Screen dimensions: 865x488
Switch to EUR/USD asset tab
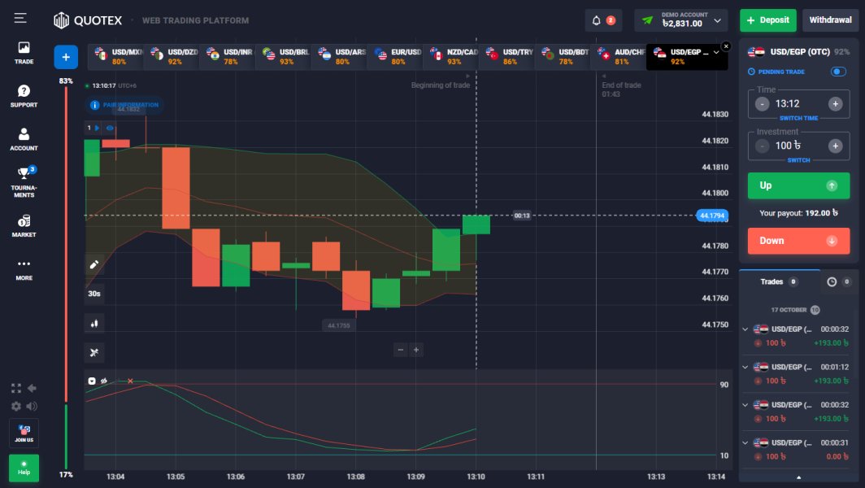tap(395, 56)
